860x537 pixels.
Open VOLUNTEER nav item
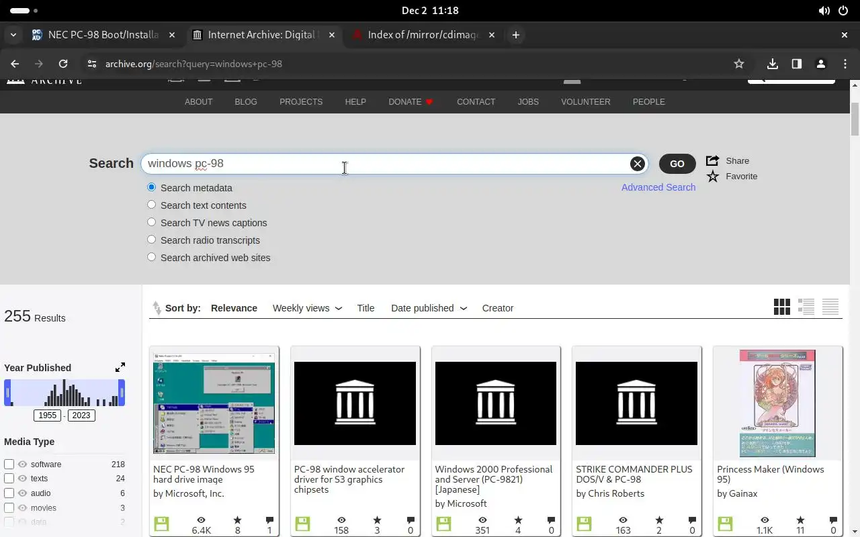click(586, 102)
